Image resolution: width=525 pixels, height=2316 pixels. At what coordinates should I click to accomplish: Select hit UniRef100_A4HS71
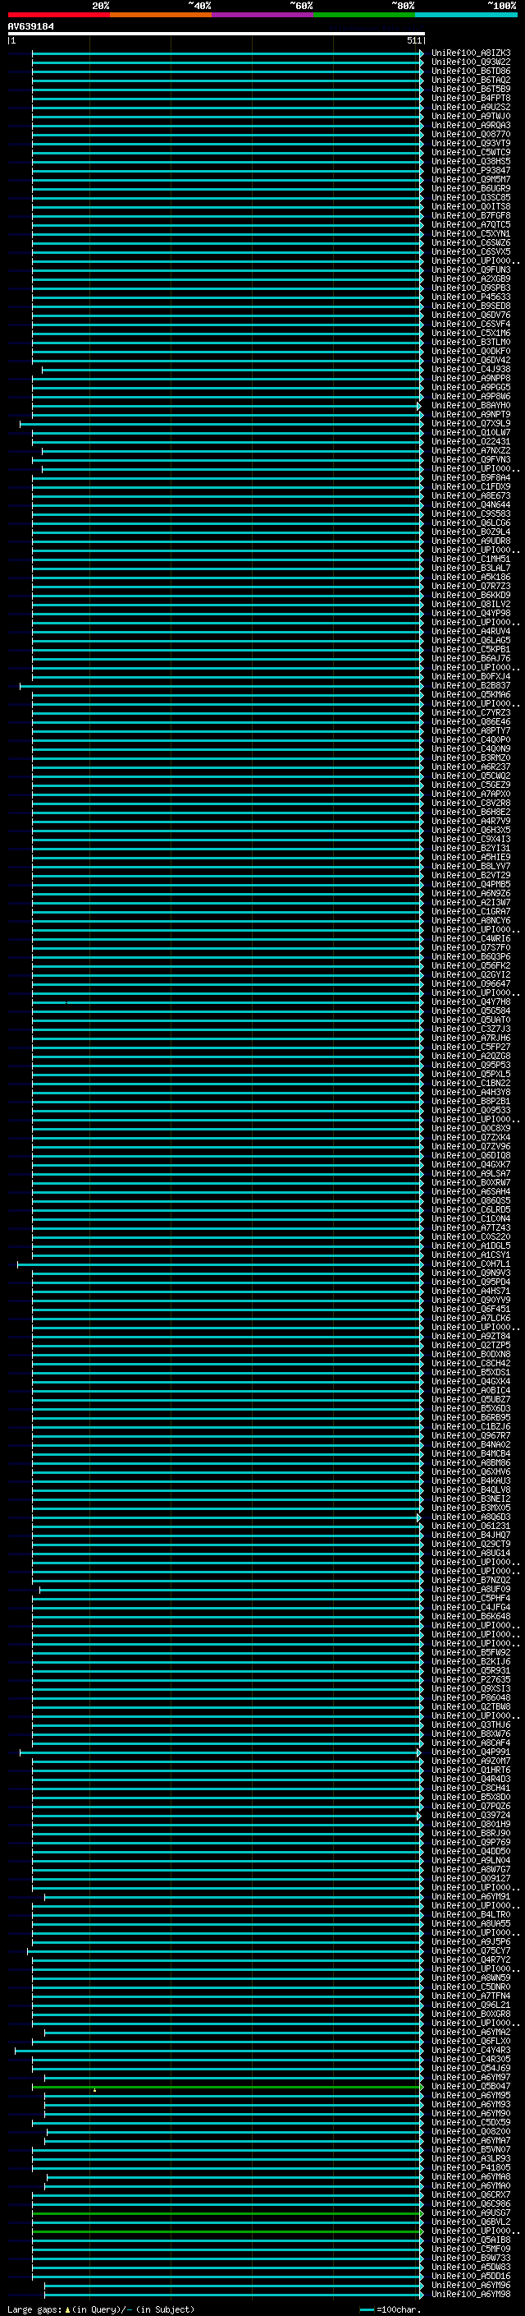tap(471, 1291)
